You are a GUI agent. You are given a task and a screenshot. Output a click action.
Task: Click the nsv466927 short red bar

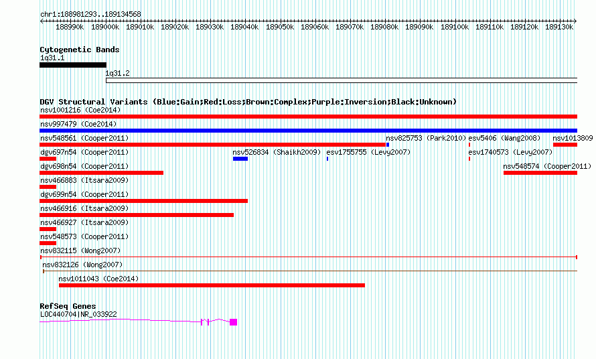[x=48, y=229]
